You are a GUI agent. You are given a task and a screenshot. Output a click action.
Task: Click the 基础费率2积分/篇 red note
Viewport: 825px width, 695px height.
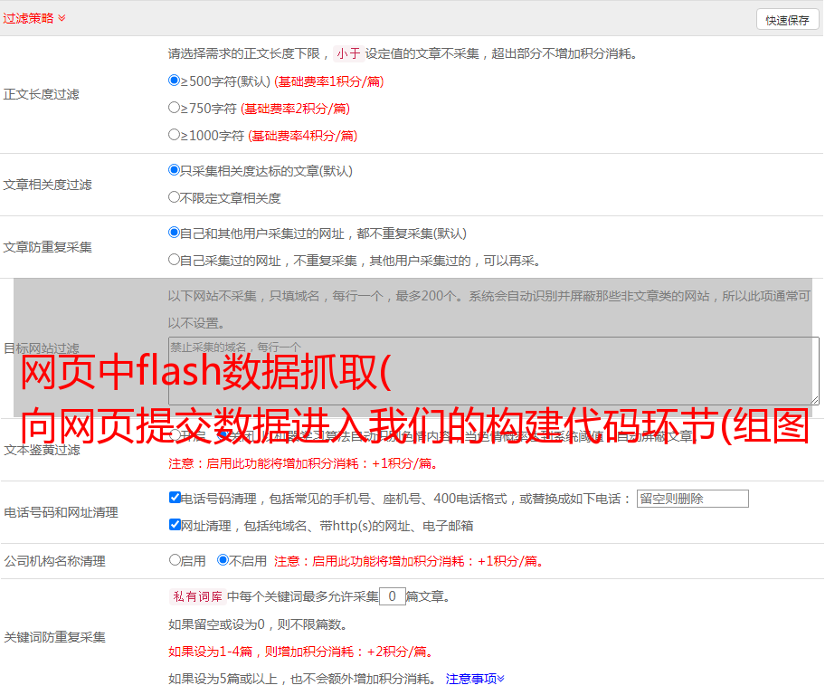[x=295, y=109]
